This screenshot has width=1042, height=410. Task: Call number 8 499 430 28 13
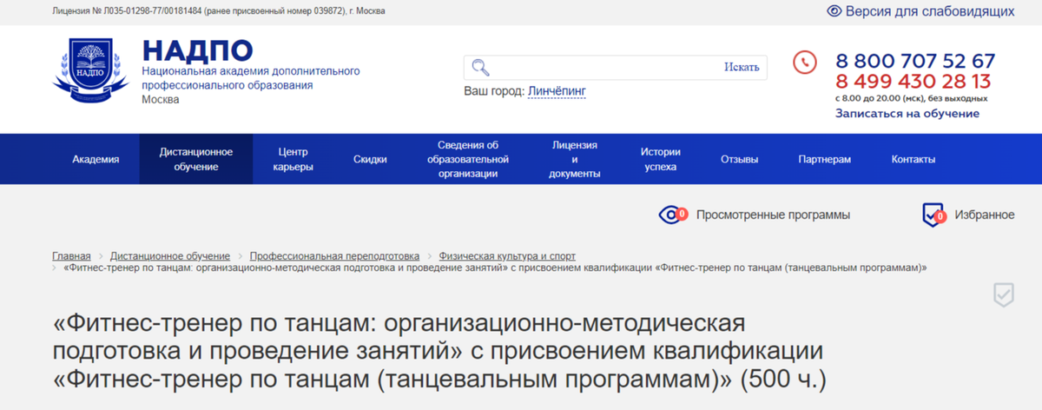(913, 82)
